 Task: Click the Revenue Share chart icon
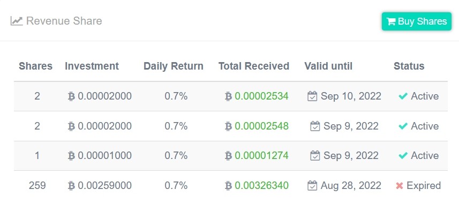click(17, 21)
